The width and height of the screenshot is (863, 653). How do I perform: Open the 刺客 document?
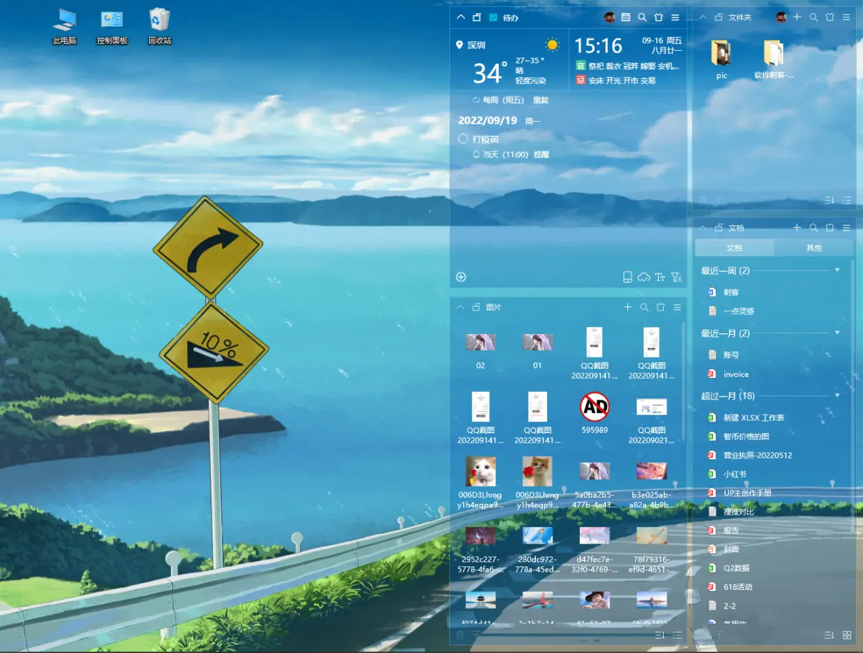731,292
